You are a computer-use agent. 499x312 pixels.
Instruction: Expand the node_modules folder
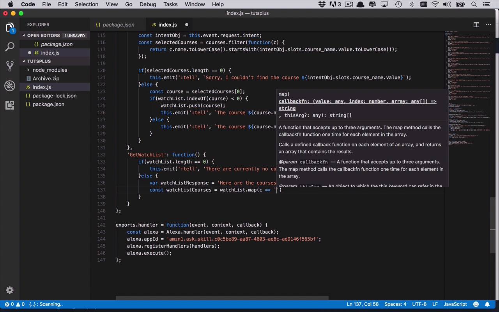[x=50, y=70]
